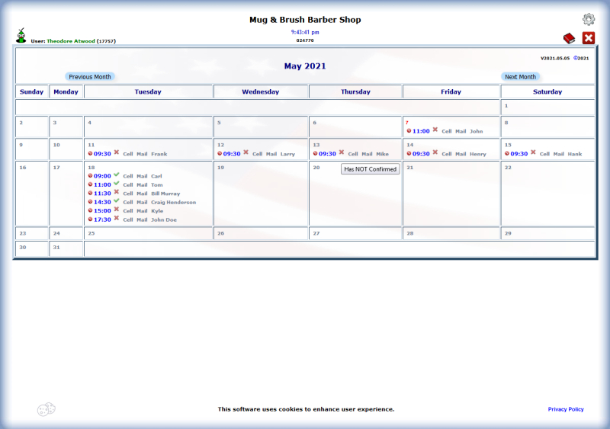
Task: Click Cell link for Mike
Action: [353, 154]
